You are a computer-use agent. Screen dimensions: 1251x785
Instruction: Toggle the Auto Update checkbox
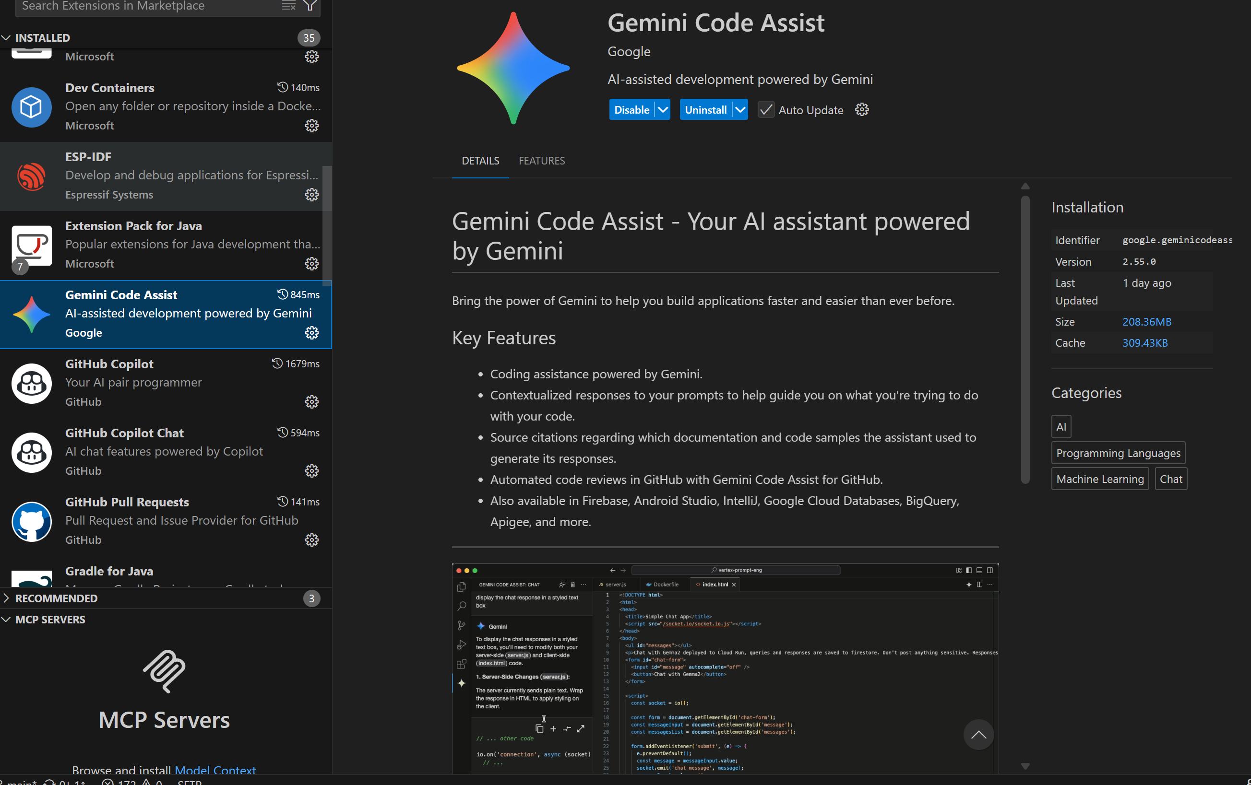click(766, 109)
